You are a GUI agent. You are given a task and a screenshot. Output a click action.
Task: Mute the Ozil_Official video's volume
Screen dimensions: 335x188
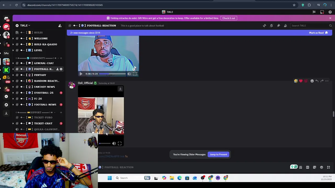click(114, 143)
